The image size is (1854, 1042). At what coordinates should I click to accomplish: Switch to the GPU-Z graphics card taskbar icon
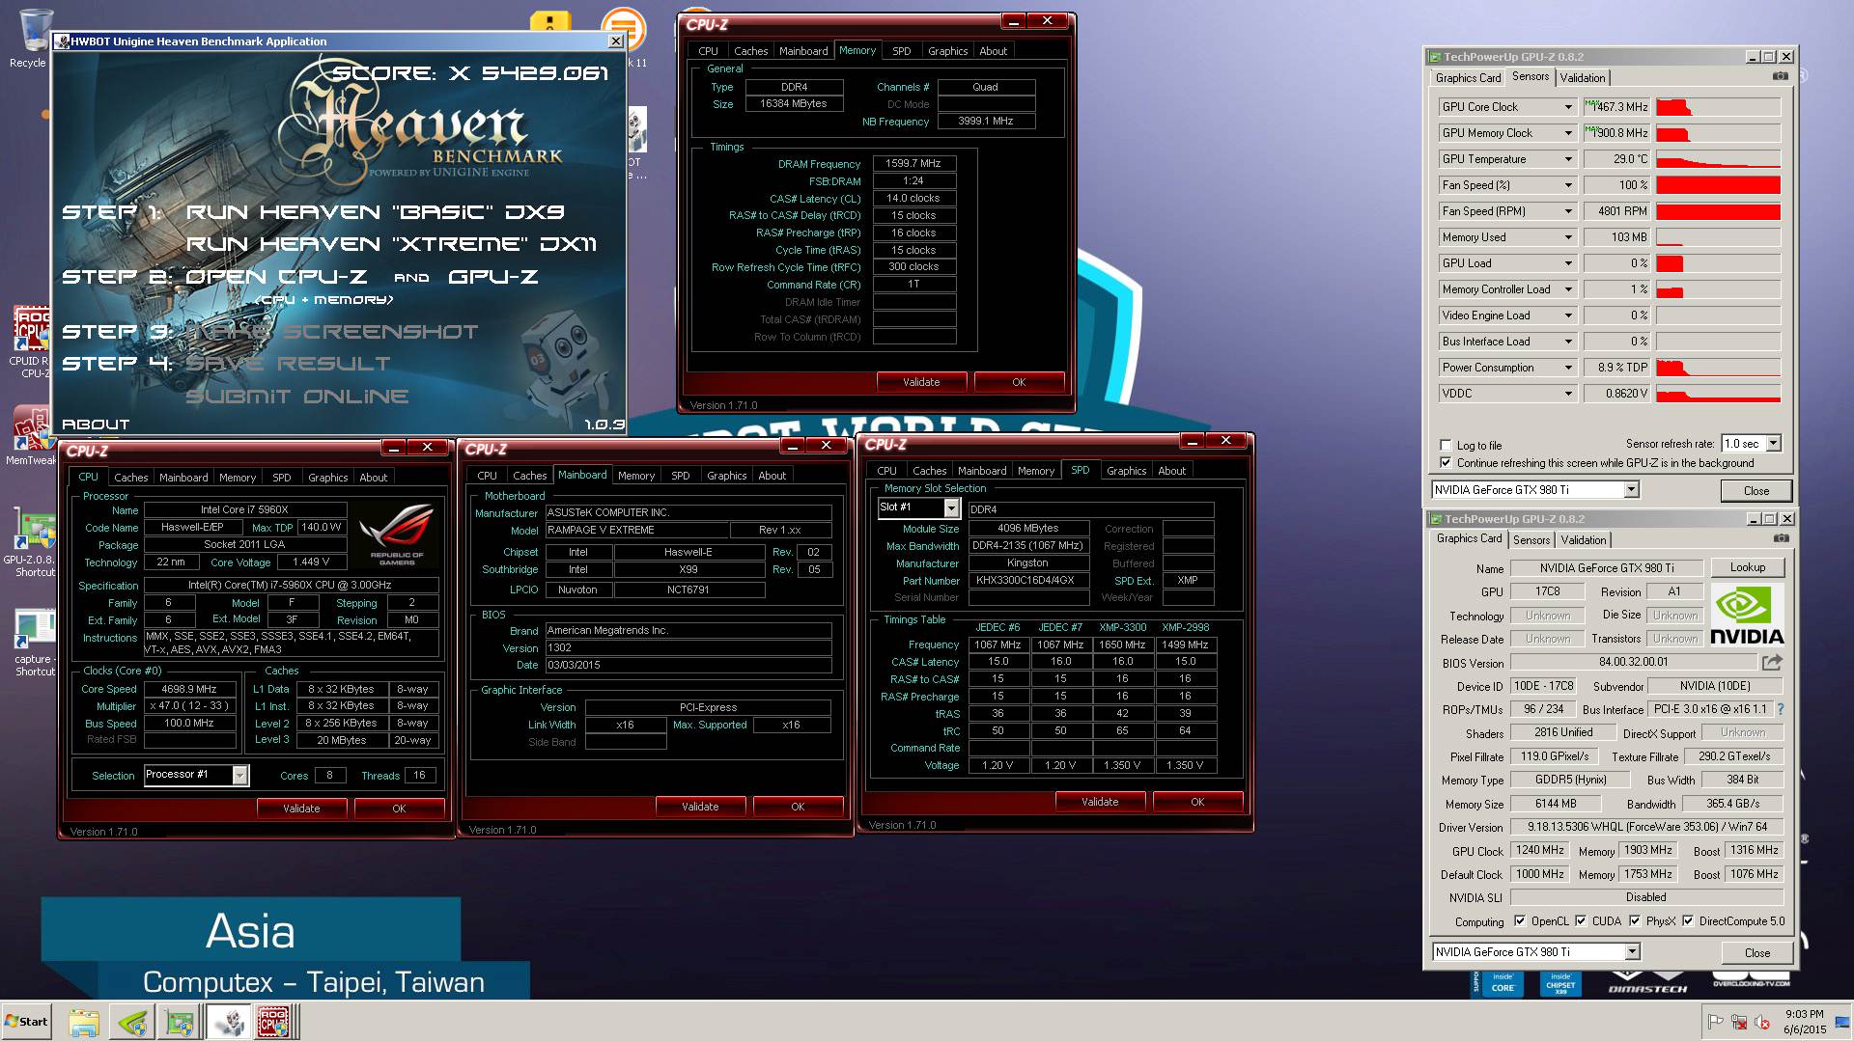[x=181, y=1022]
